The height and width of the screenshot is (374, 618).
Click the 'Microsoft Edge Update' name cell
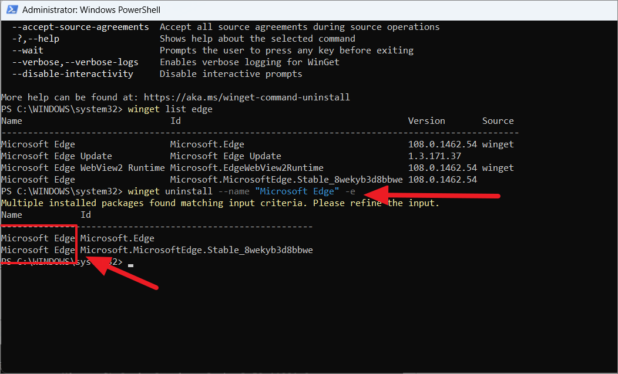[x=57, y=156]
